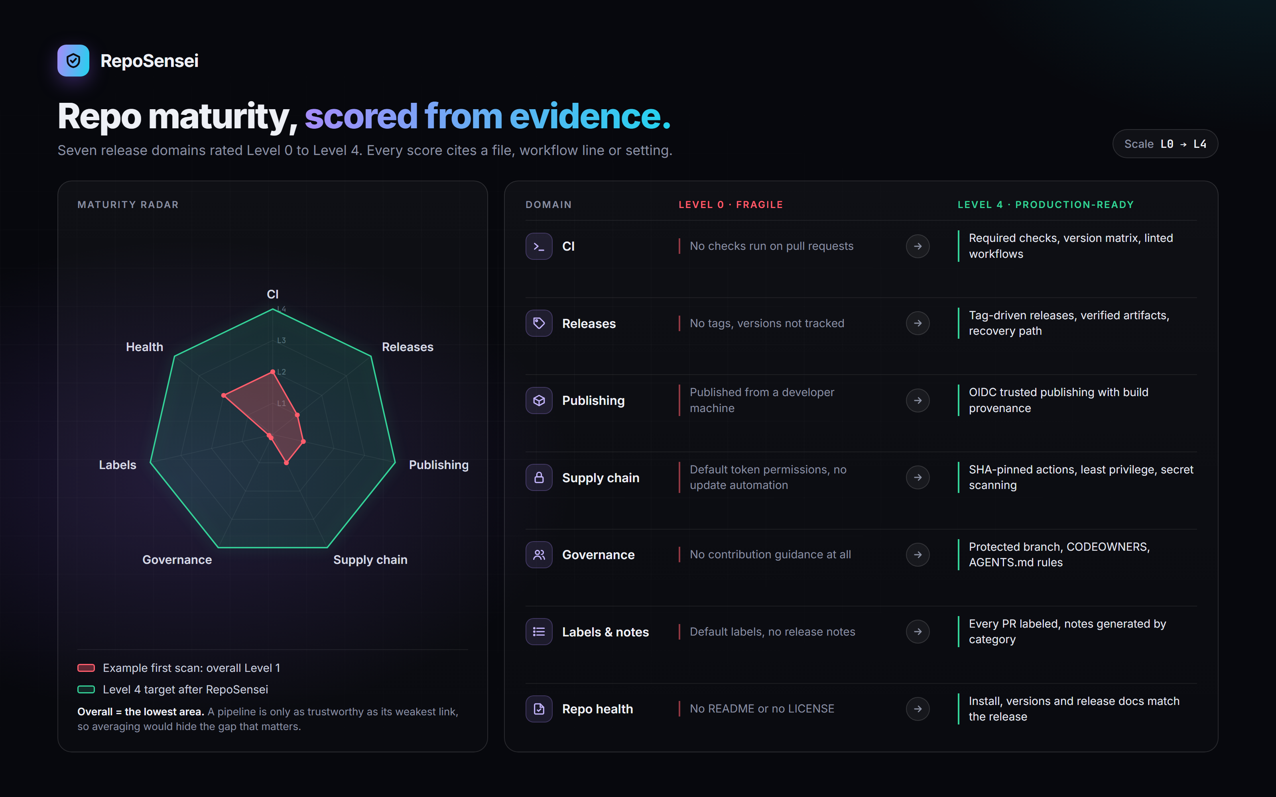Click the MATURITY RADAR panel title
Viewport: 1276px width, 797px height.
(x=128, y=204)
